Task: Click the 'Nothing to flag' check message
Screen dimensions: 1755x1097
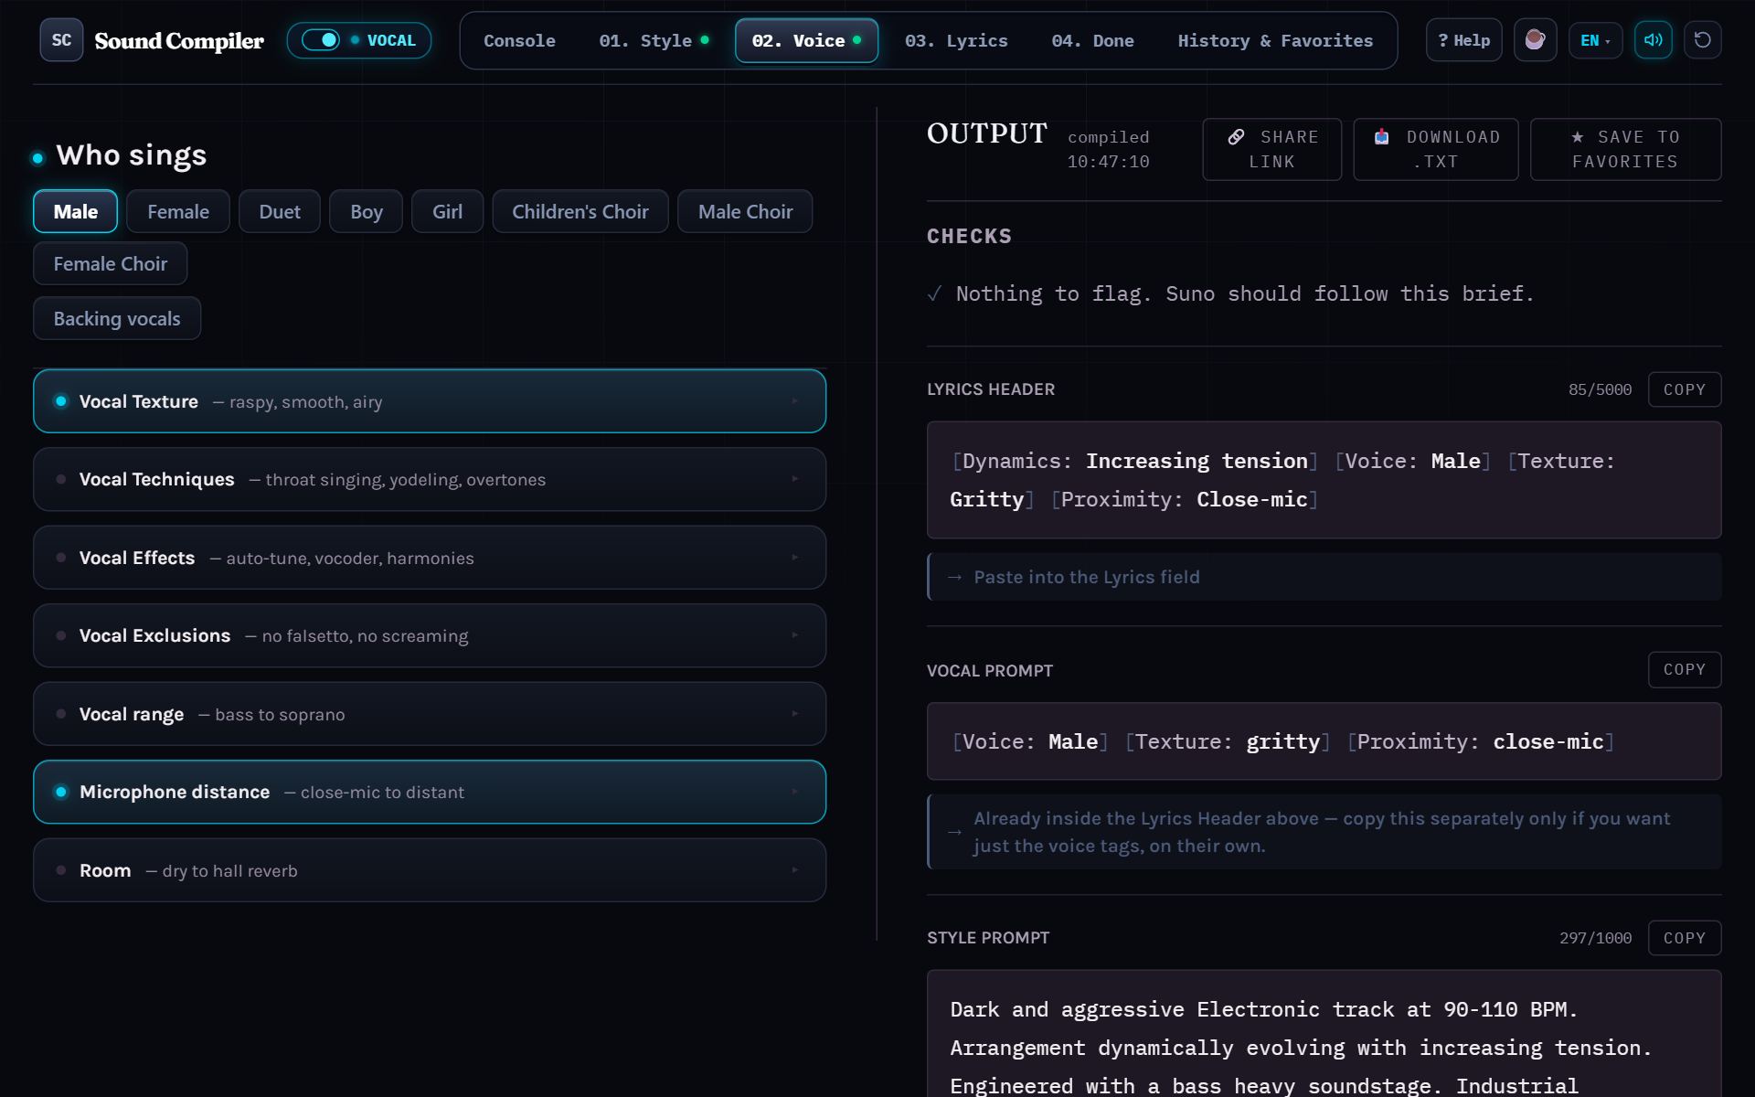Action: pos(1244,293)
